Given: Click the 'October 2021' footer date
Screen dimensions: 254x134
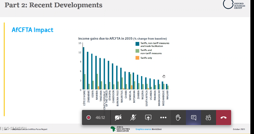Looking at the screenshot, I should tap(239, 129).
